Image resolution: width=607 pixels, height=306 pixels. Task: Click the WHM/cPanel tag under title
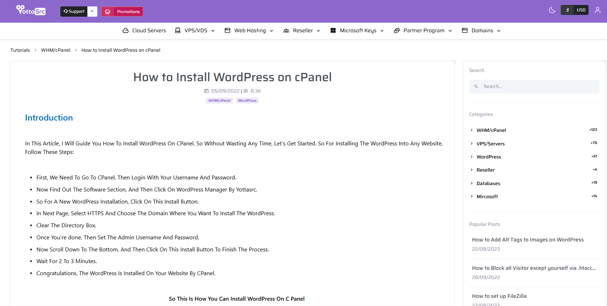(x=220, y=101)
